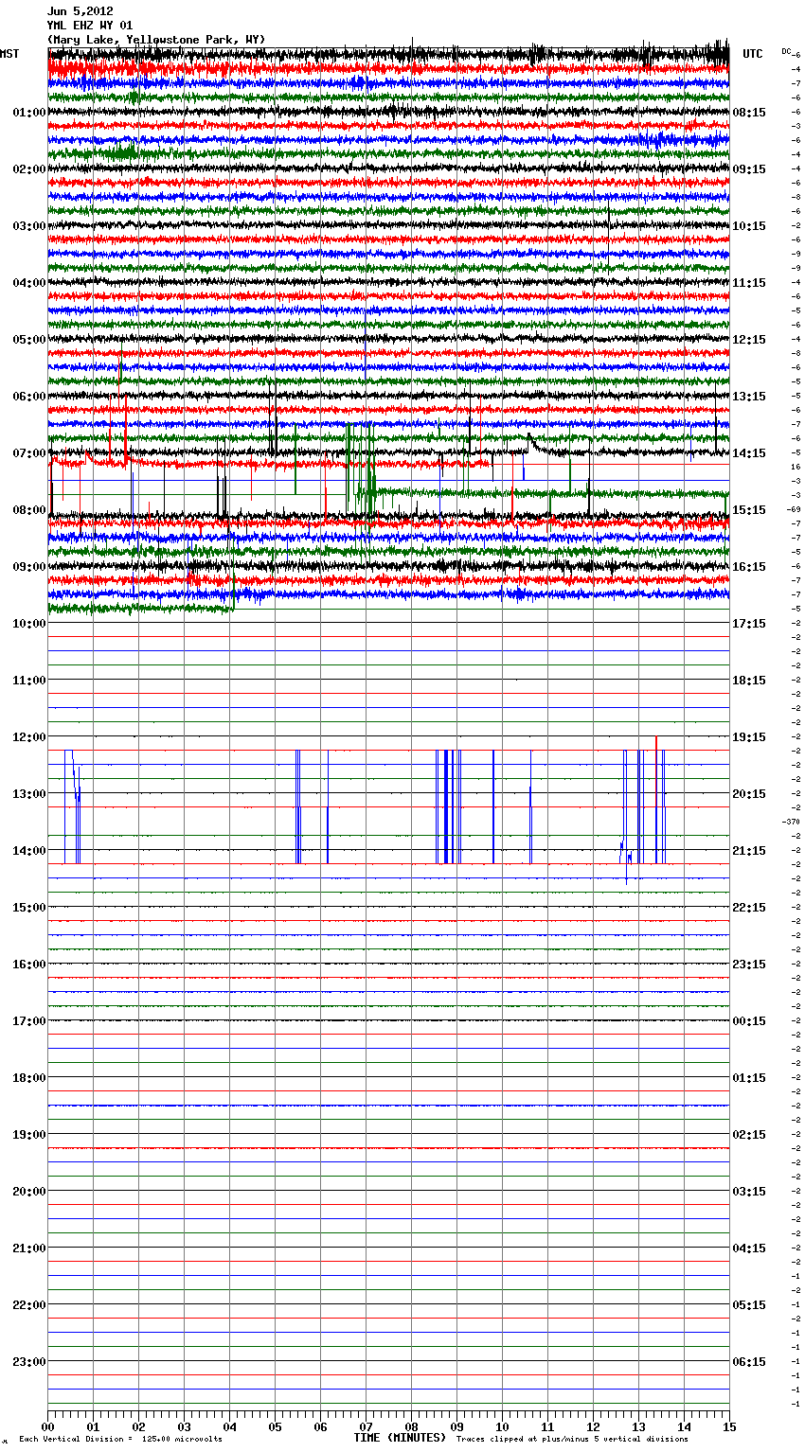Select the MST '20:00' row label
The width and height of the screenshot is (805, 1452).
(29, 1192)
